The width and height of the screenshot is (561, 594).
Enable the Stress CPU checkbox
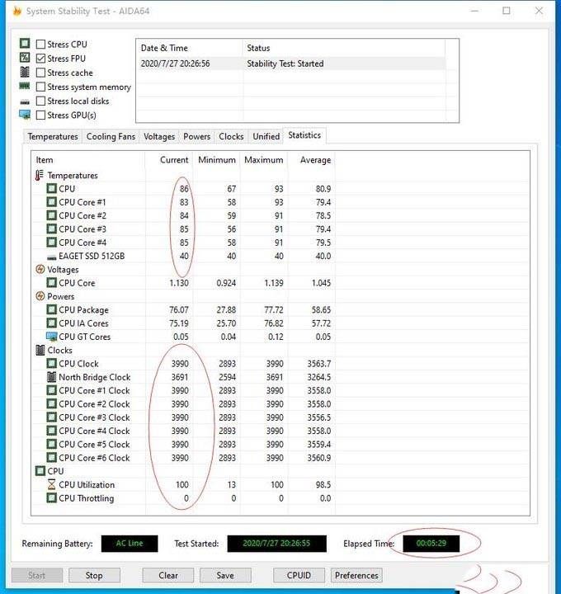pos(40,45)
